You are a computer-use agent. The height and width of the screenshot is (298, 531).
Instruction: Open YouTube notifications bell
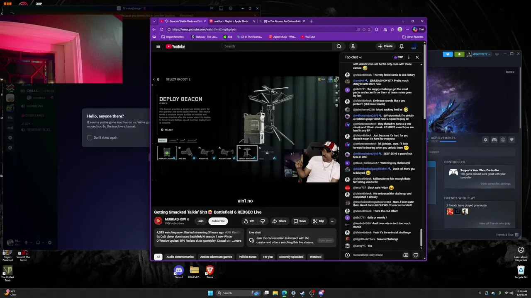401,46
